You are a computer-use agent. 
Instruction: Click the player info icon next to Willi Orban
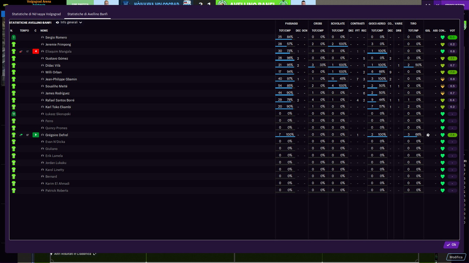point(43,72)
